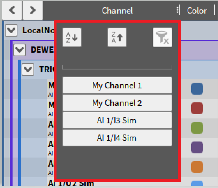The height and width of the screenshot is (188, 218).
Task: Choose AI 1/I3 Sim filter entry
Action: tap(117, 121)
